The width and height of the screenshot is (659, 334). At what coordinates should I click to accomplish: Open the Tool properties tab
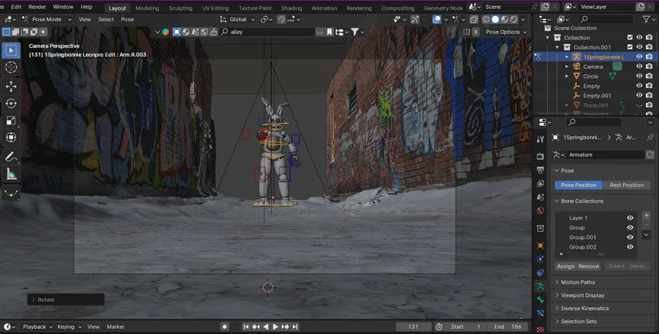tap(540, 140)
